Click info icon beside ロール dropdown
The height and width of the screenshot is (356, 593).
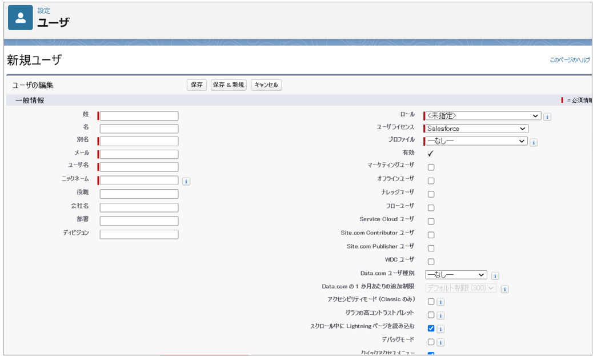[547, 117]
